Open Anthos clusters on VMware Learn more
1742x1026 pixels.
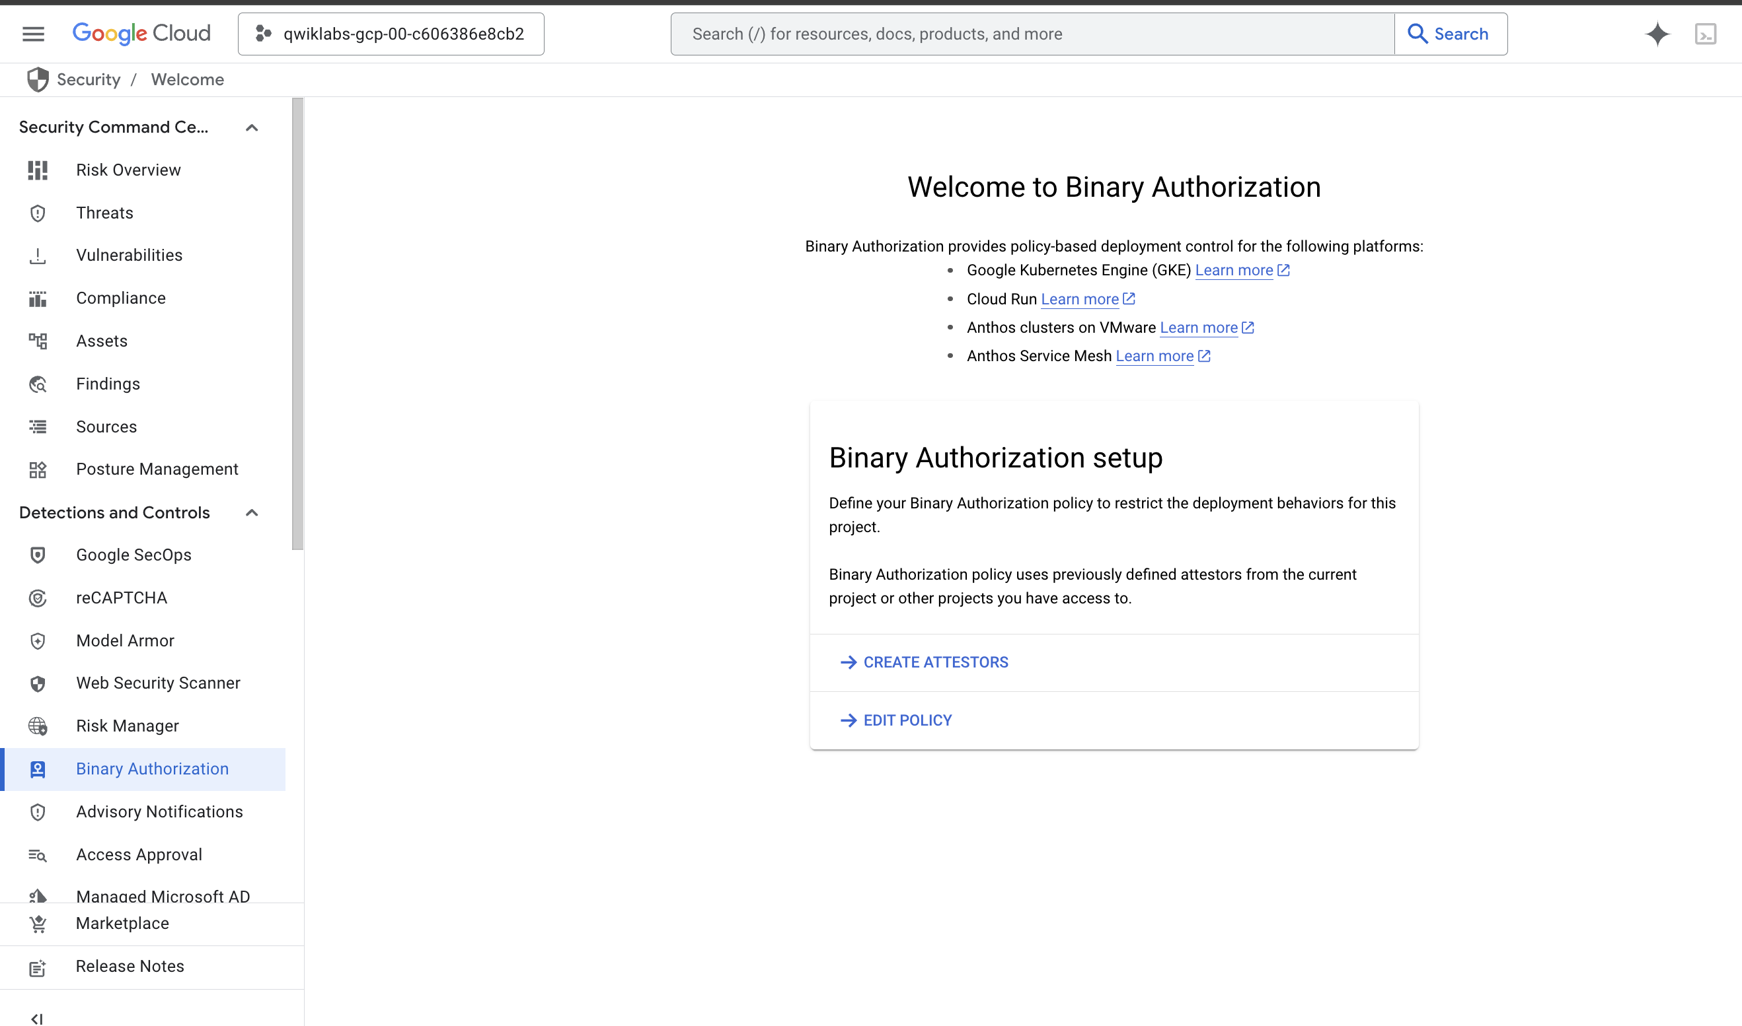pyautogui.click(x=1207, y=327)
